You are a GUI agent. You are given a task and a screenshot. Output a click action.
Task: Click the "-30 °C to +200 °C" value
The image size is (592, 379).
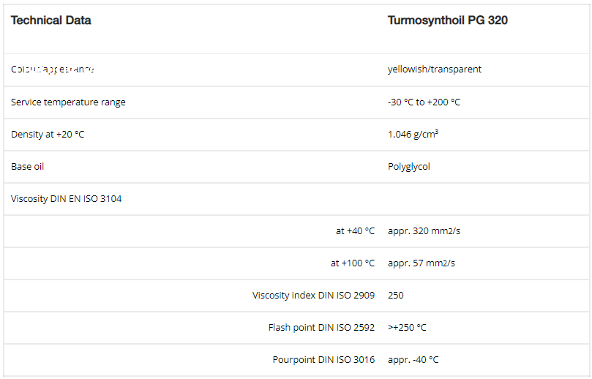click(x=424, y=102)
